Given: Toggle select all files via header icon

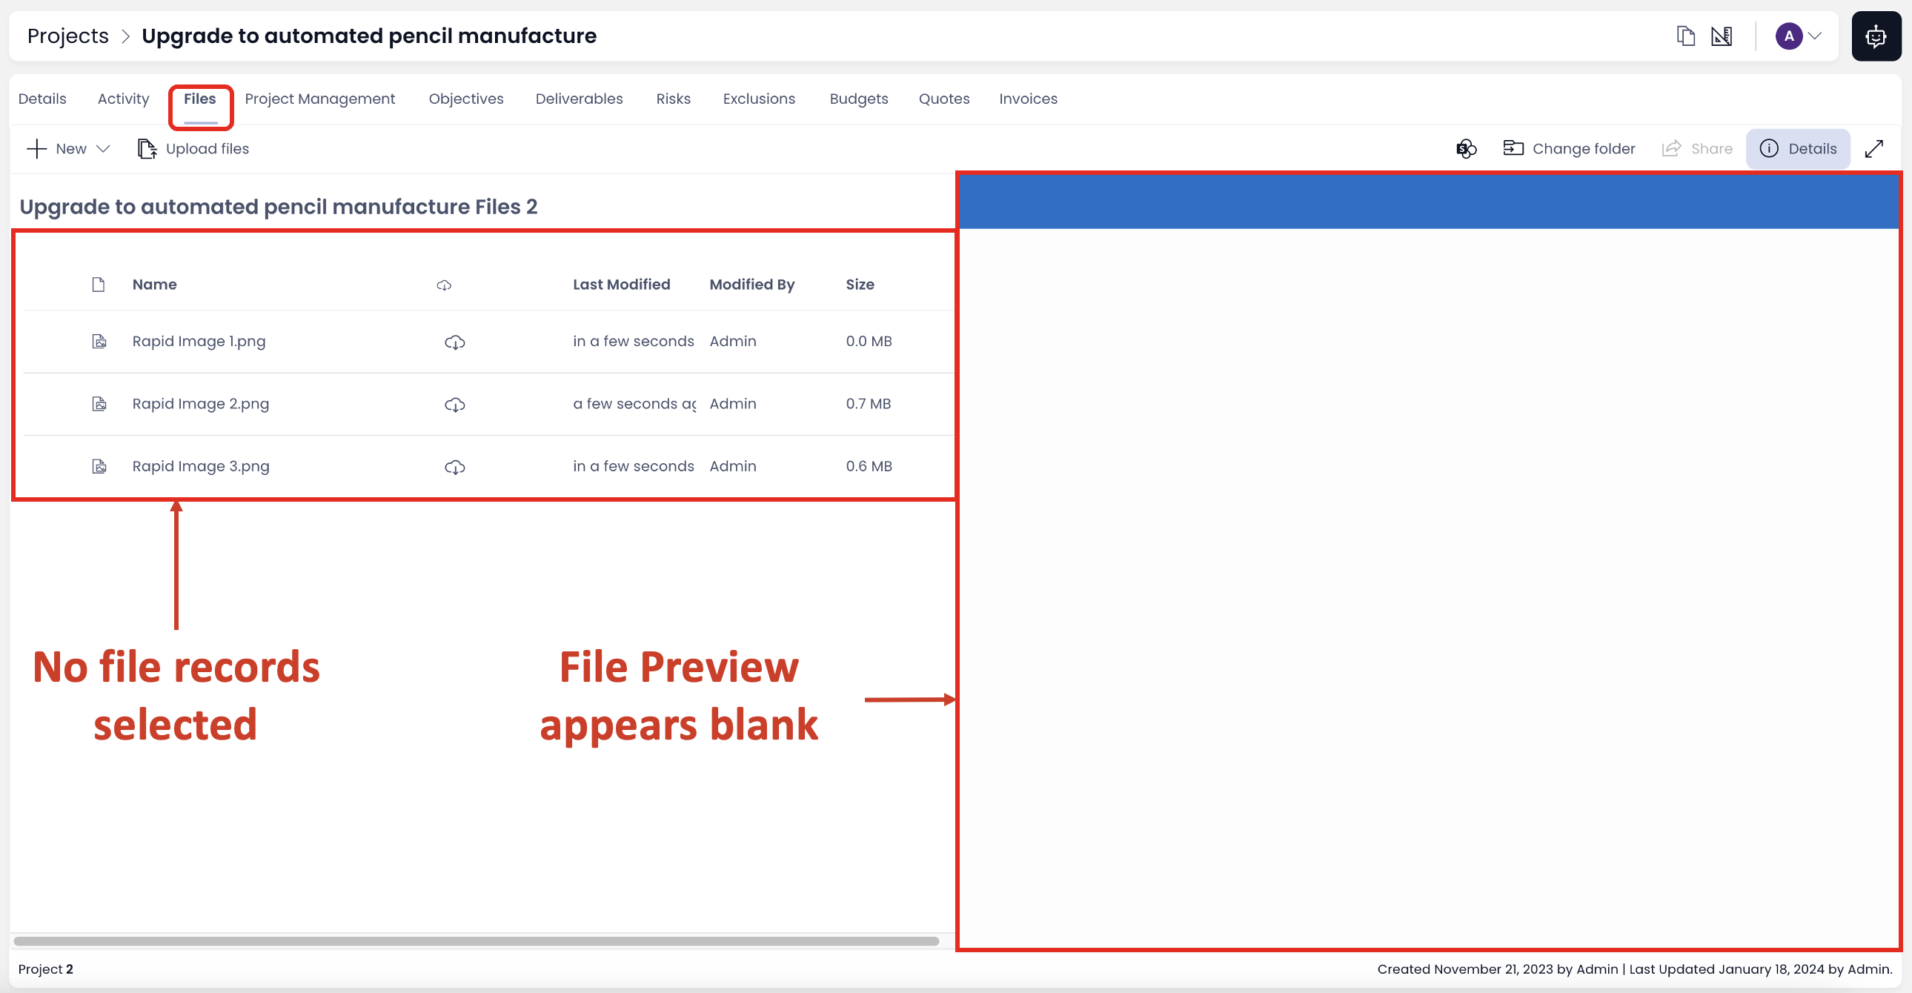Looking at the screenshot, I should (98, 285).
